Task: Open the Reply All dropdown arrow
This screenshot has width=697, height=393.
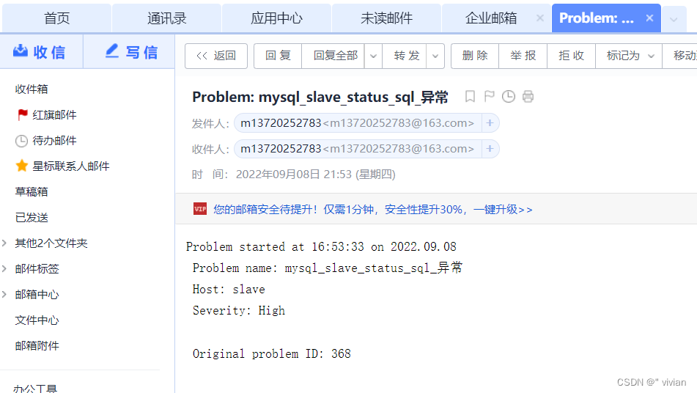Action: [373, 56]
